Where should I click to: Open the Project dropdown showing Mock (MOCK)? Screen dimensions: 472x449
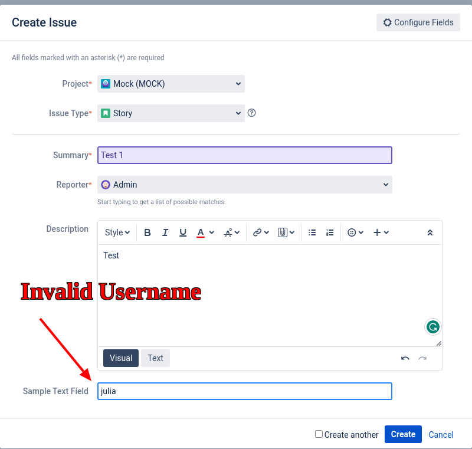171,84
